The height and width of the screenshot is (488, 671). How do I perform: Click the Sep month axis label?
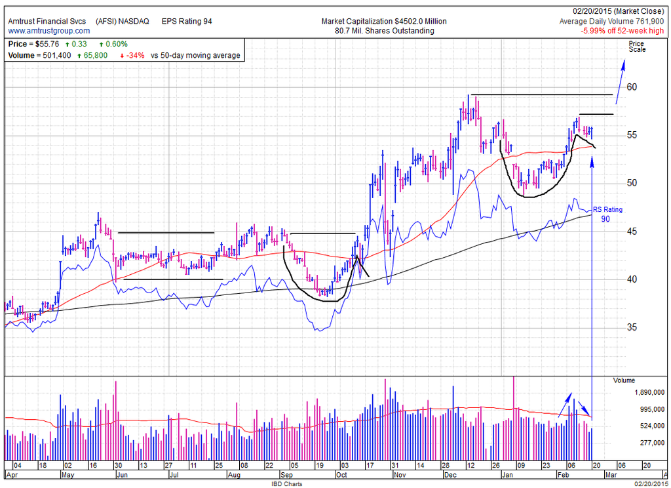pos(286,475)
